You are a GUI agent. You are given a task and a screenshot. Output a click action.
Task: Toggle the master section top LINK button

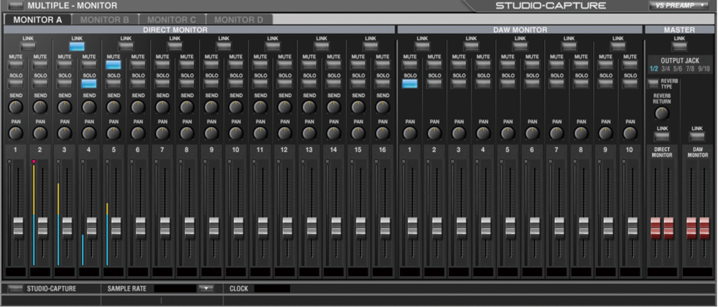pyautogui.click(x=679, y=46)
